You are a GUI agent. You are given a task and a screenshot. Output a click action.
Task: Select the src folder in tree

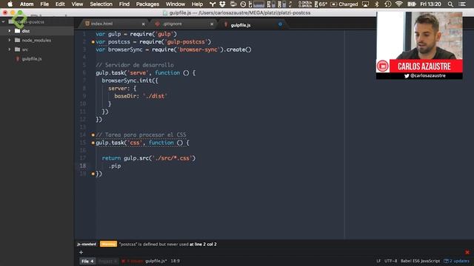click(x=24, y=50)
